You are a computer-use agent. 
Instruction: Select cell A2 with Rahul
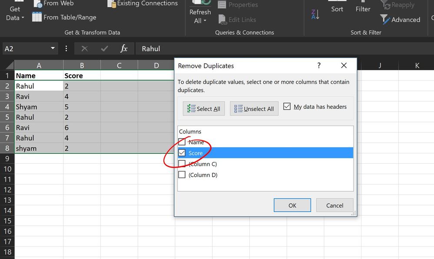pos(39,86)
